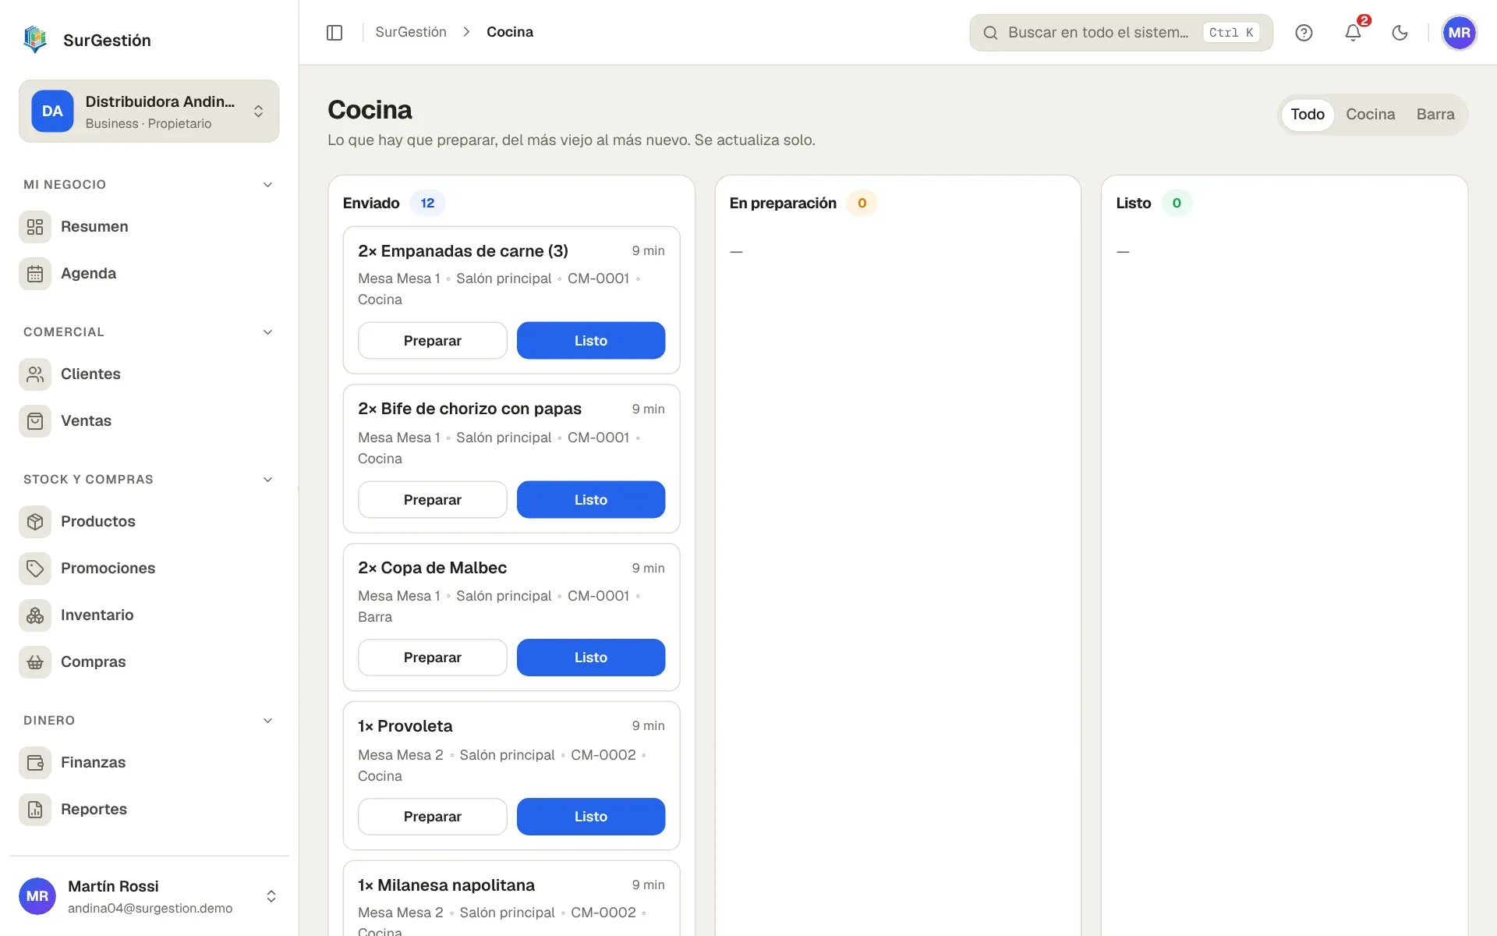This screenshot has height=936, width=1497.
Task: Select the Todo filter tab
Action: 1307,114
